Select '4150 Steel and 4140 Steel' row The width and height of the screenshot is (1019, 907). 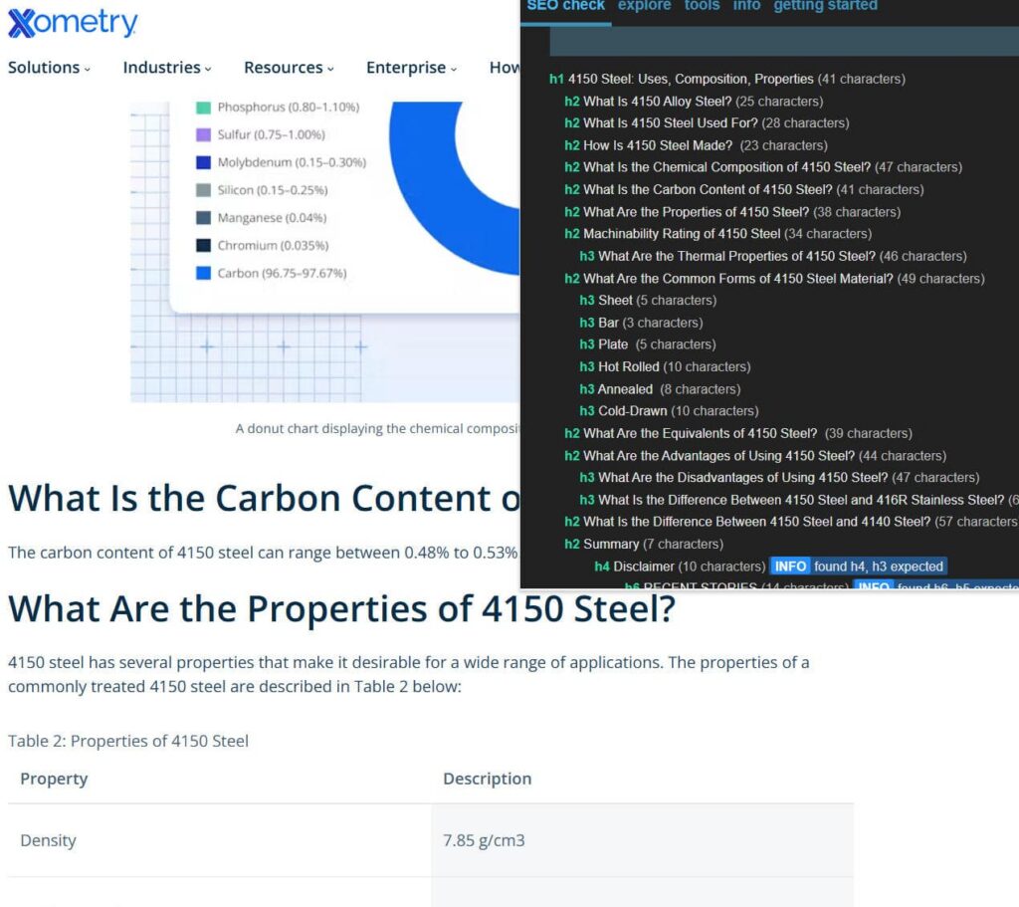coord(790,522)
